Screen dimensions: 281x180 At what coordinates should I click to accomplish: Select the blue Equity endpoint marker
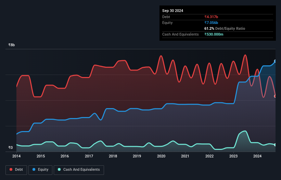[x=275, y=61]
